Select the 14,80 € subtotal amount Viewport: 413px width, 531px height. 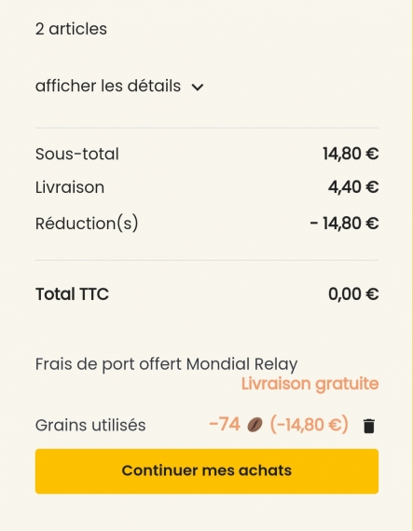tap(351, 154)
